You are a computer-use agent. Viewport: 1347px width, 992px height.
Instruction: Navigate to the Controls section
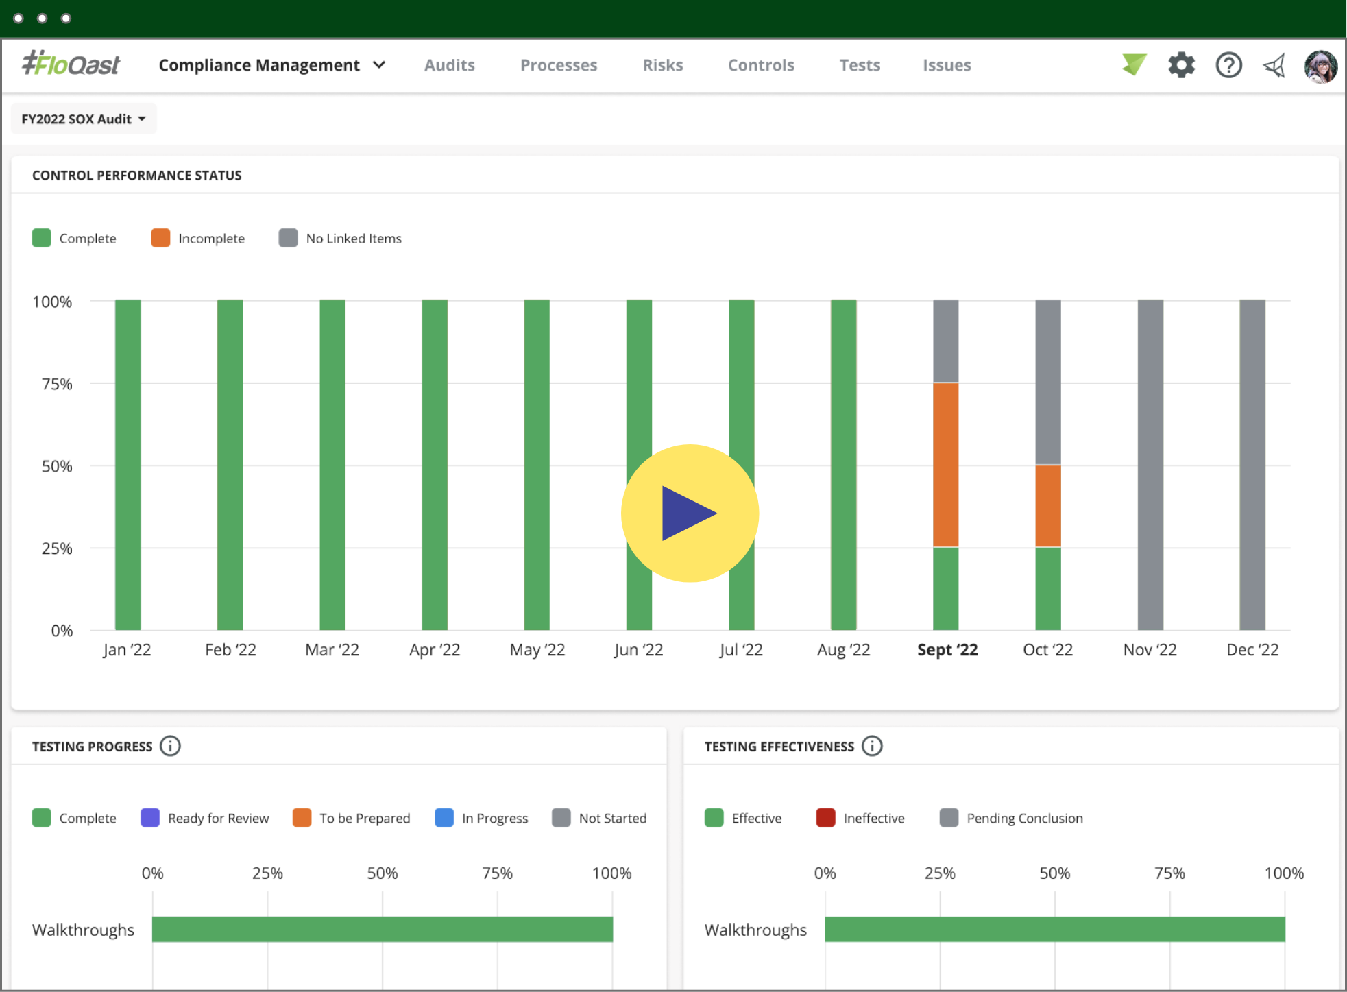(760, 64)
